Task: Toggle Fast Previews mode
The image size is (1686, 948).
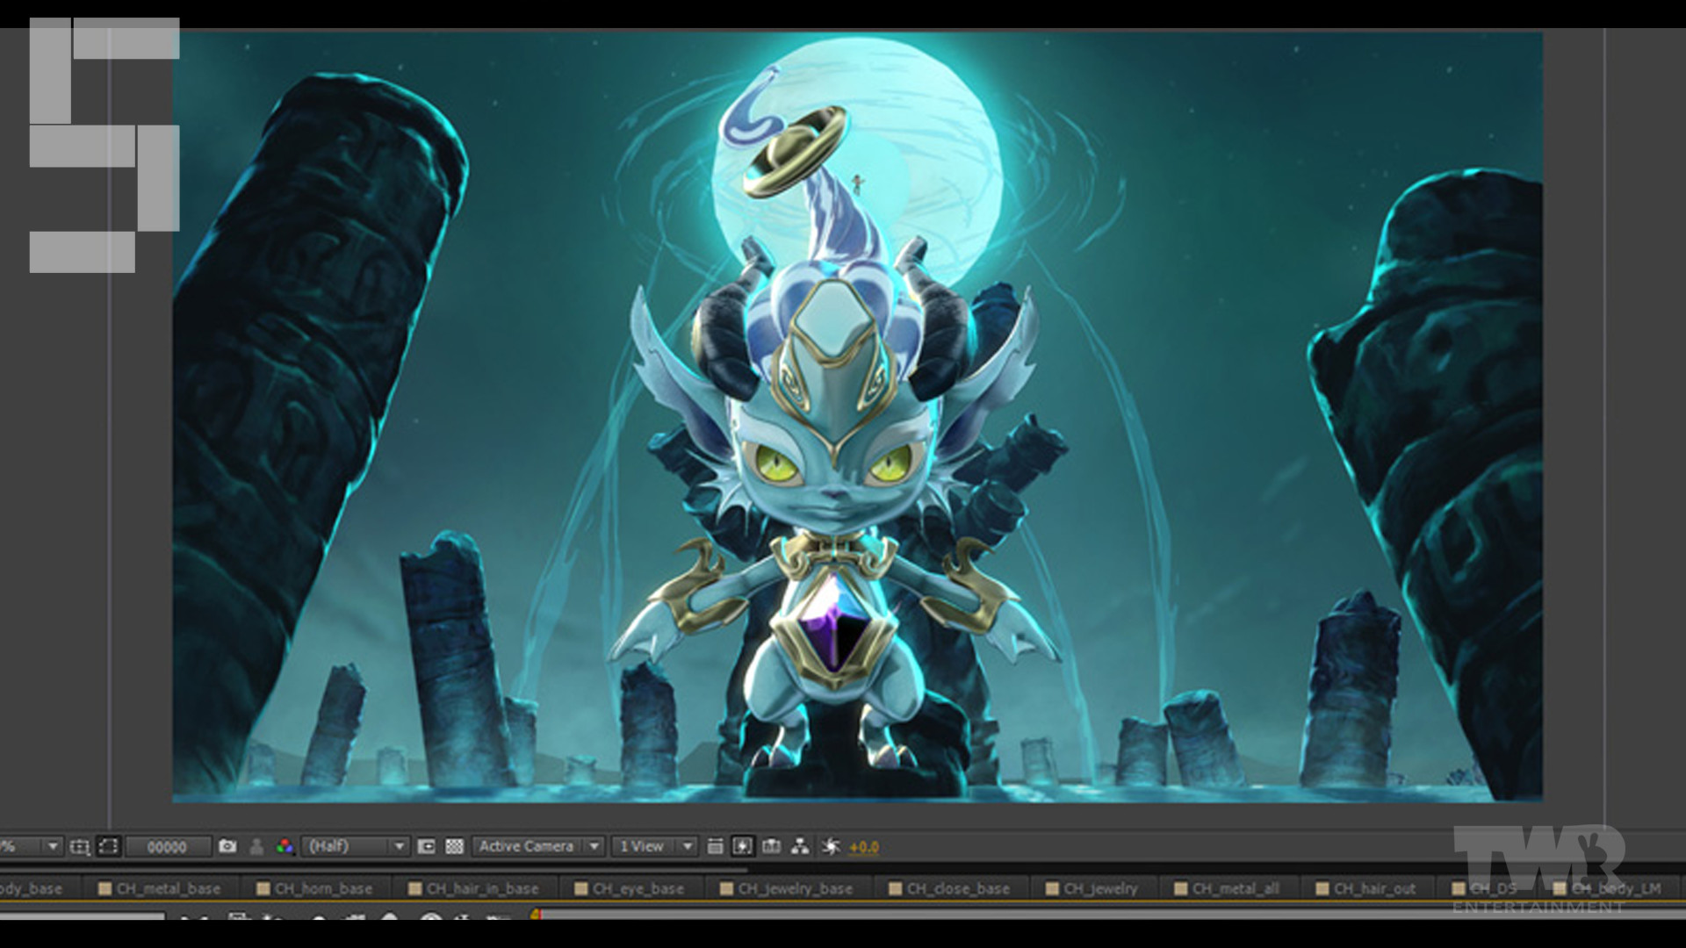Action: [x=742, y=847]
